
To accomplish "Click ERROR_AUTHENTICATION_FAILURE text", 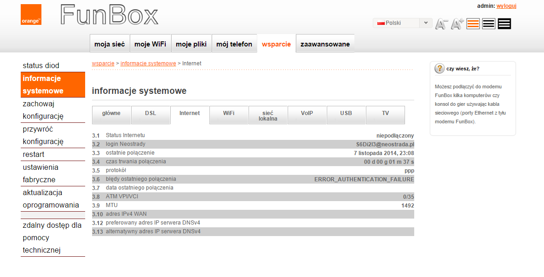I will [x=365, y=179].
